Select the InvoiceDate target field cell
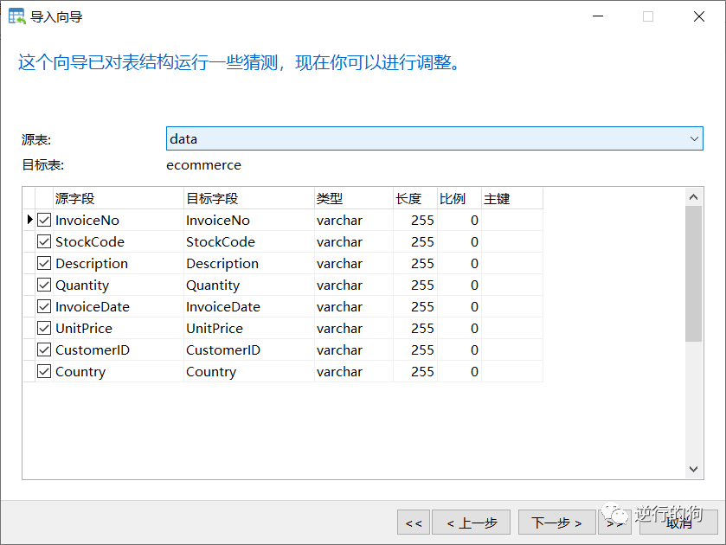The width and height of the screenshot is (726, 545). [249, 306]
